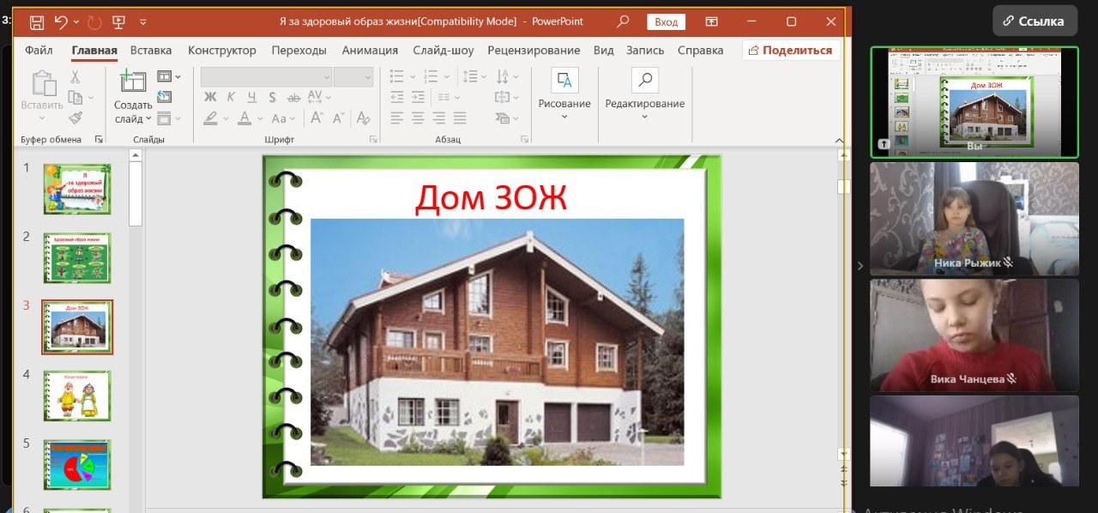This screenshot has height=513, width=1098.
Task: Click the search magnifier in PowerPoint title bar
Action: pos(623,21)
